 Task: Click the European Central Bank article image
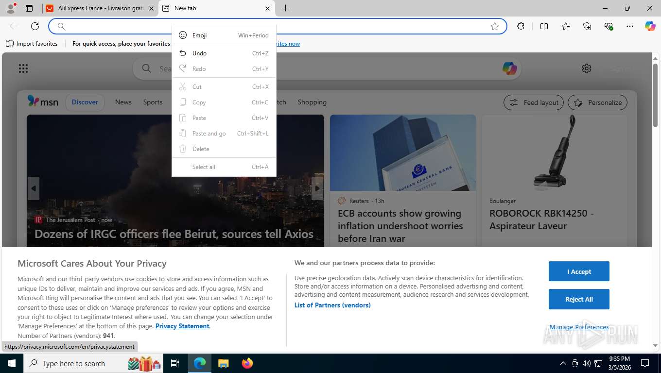click(403, 153)
